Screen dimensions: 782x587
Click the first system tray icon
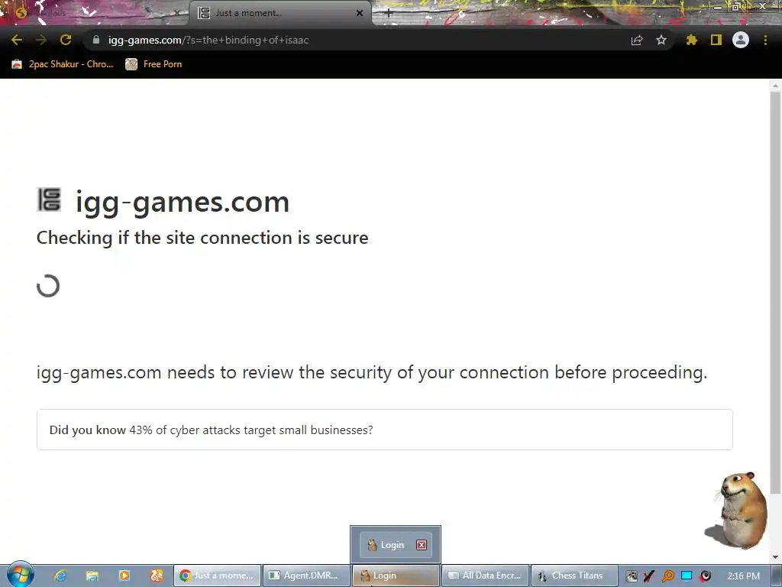(632, 576)
